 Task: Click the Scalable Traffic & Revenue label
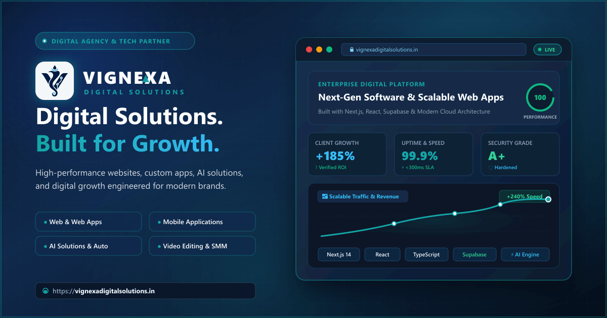[x=364, y=196]
